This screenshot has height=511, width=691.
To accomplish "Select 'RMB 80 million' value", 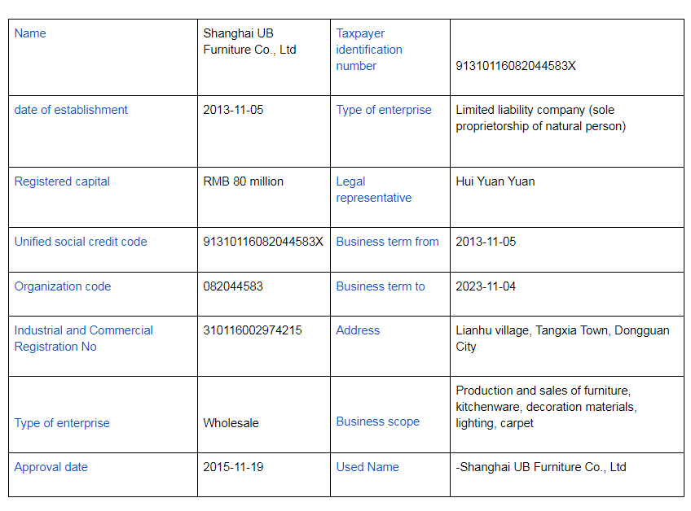I will (x=244, y=181).
